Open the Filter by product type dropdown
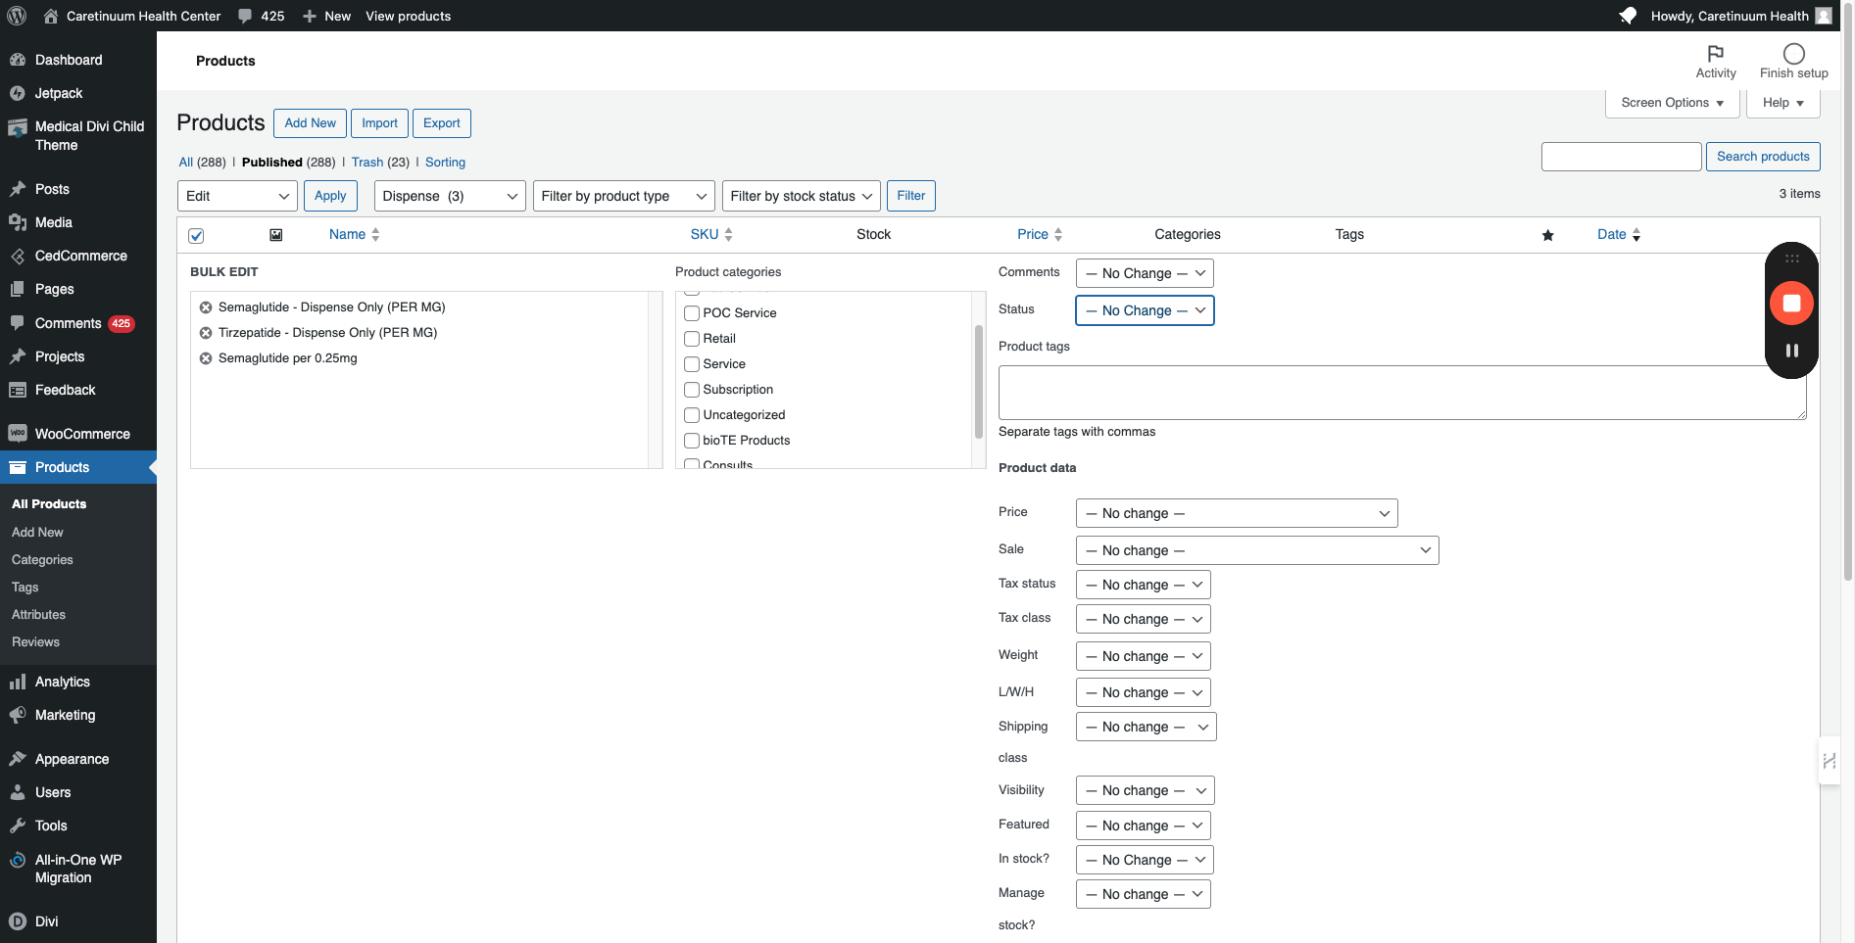The height and width of the screenshot is (943, 1855). coord(623,196)
